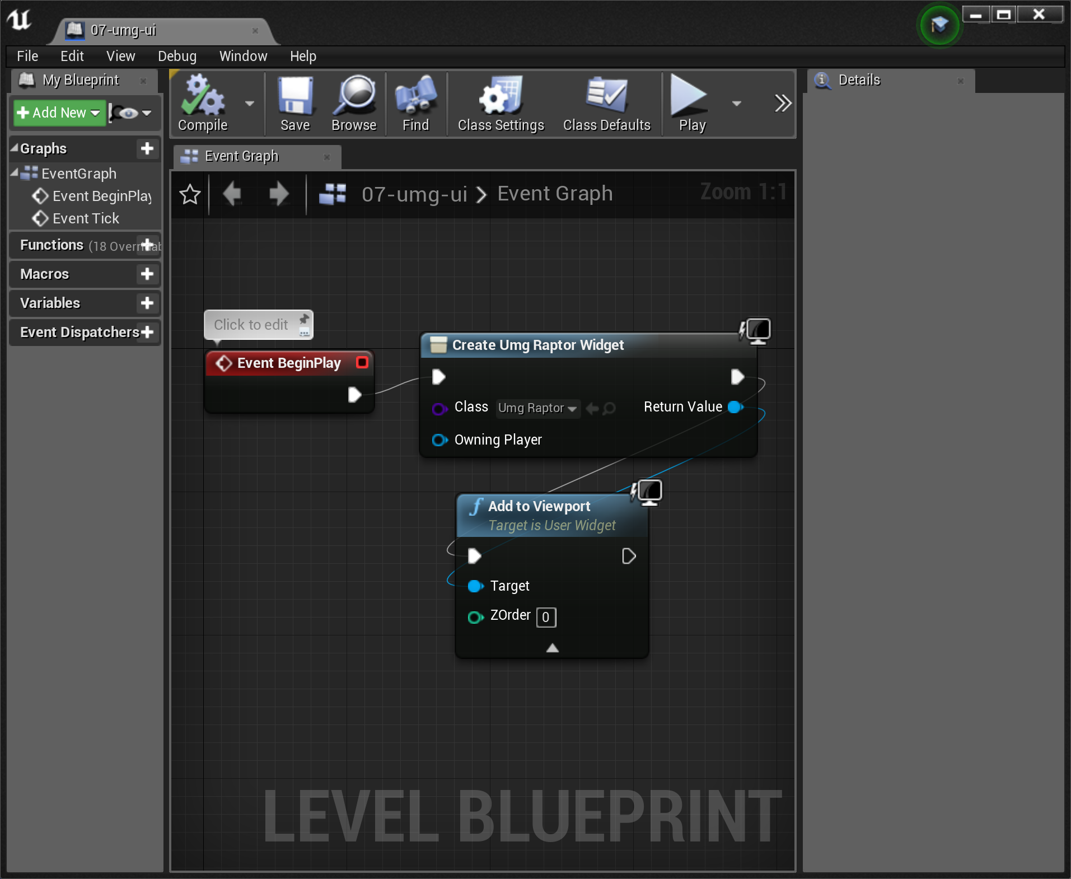
Task: Open Class Settings from the toolbar
Action: [x=501, y=97]
